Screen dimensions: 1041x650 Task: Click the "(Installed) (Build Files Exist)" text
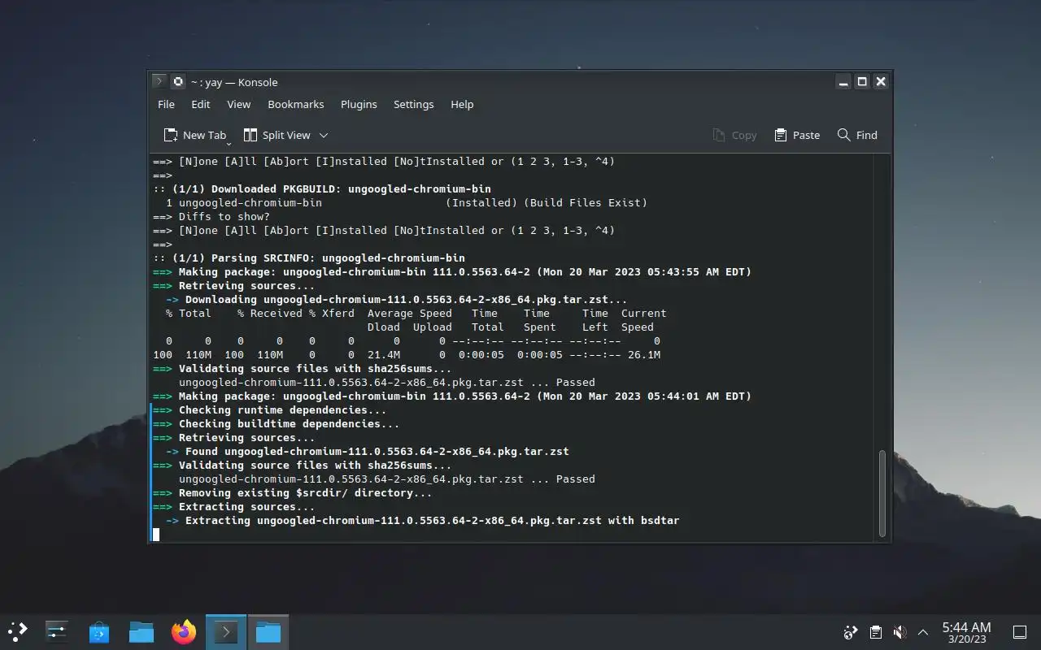tap(546, 202)
